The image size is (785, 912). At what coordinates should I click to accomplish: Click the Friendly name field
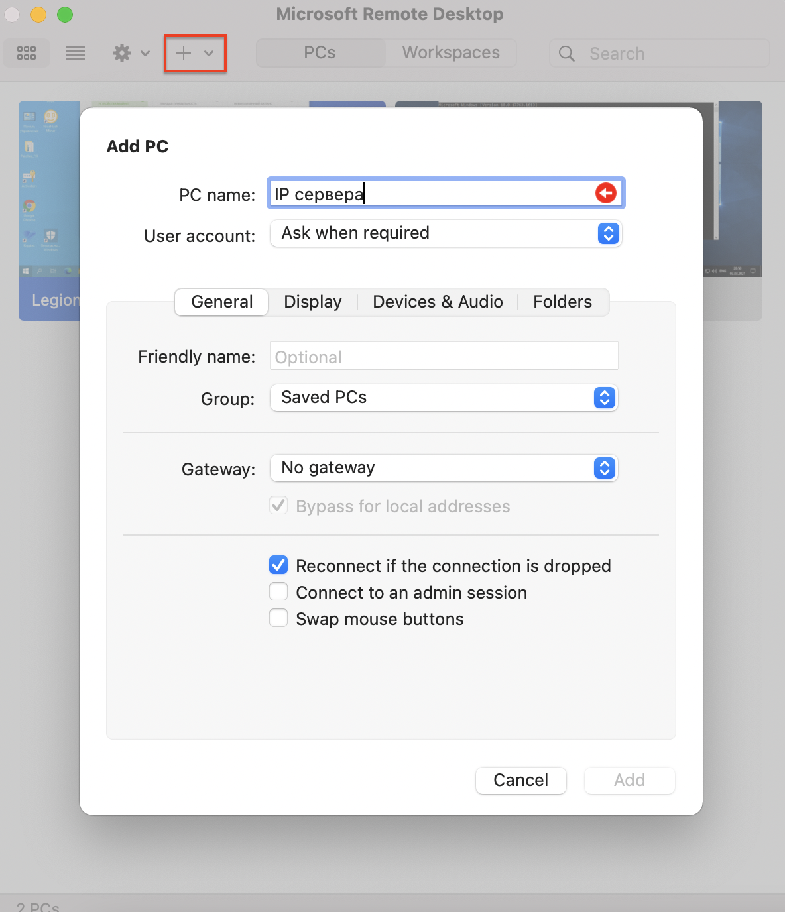click(x=444, y=356)
